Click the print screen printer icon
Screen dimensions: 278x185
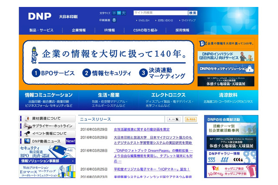click(114, 20)
